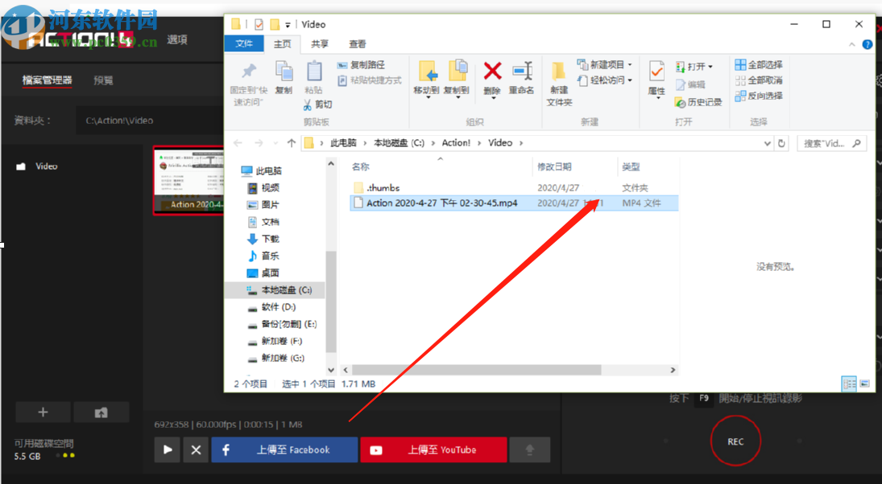The image size is (882, 484).
Task: Open the 查看 ribbon tab
Action: coord(357,43)
